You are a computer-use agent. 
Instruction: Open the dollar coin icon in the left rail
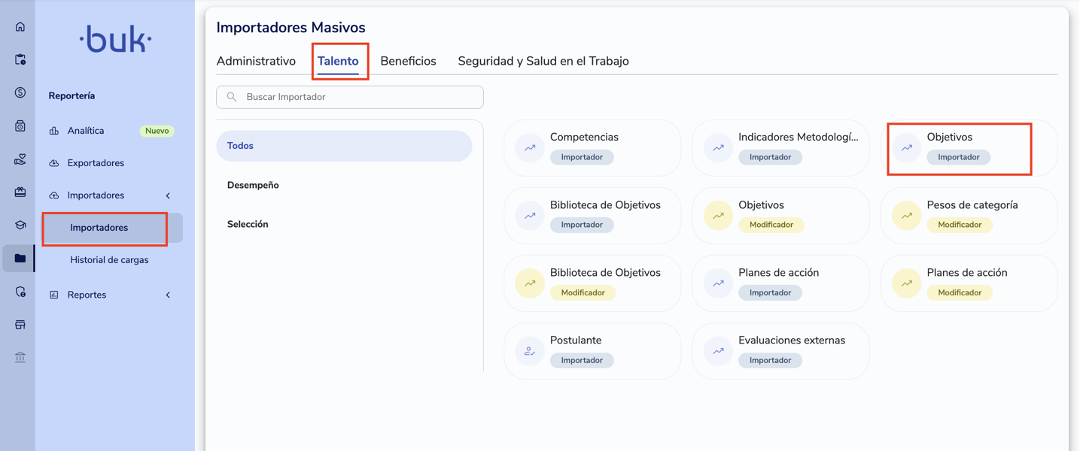pyautogui.click(x=20, y=92)
